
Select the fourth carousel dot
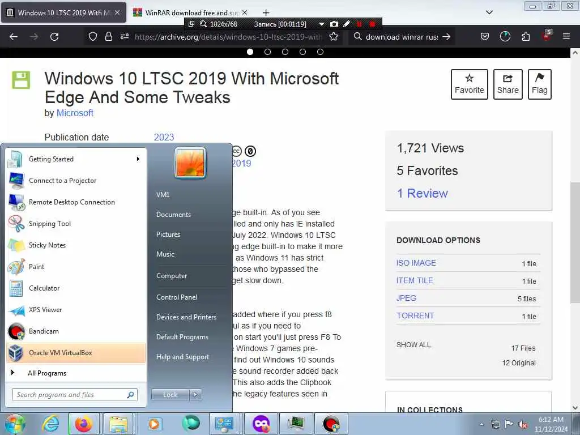click(x=302, y=52)
